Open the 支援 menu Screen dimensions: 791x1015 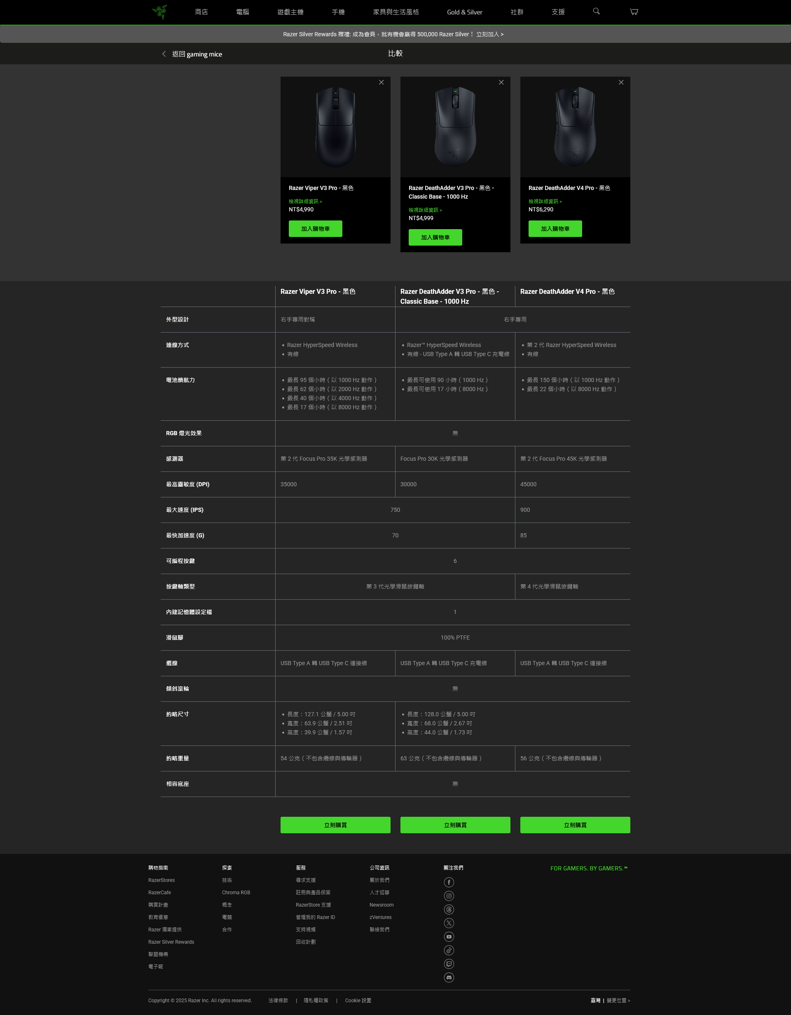pos(558,12)
